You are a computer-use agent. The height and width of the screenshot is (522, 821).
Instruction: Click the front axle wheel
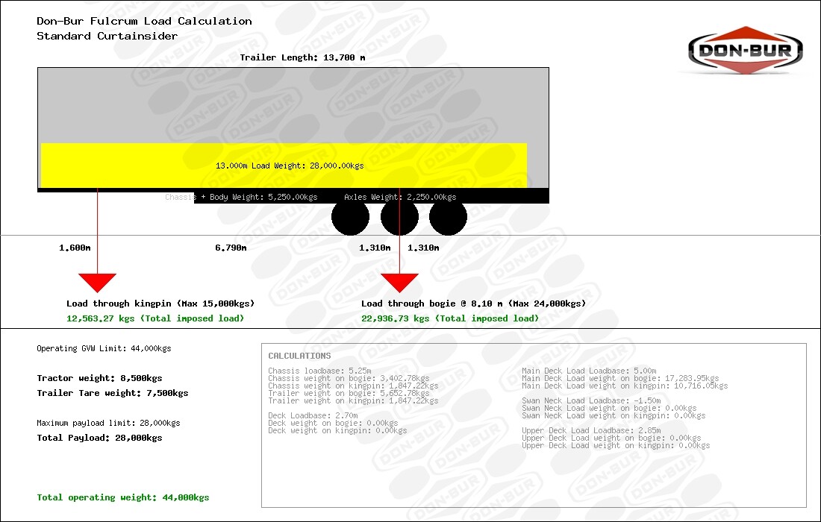pyautogui.click(x=350, y=216)
